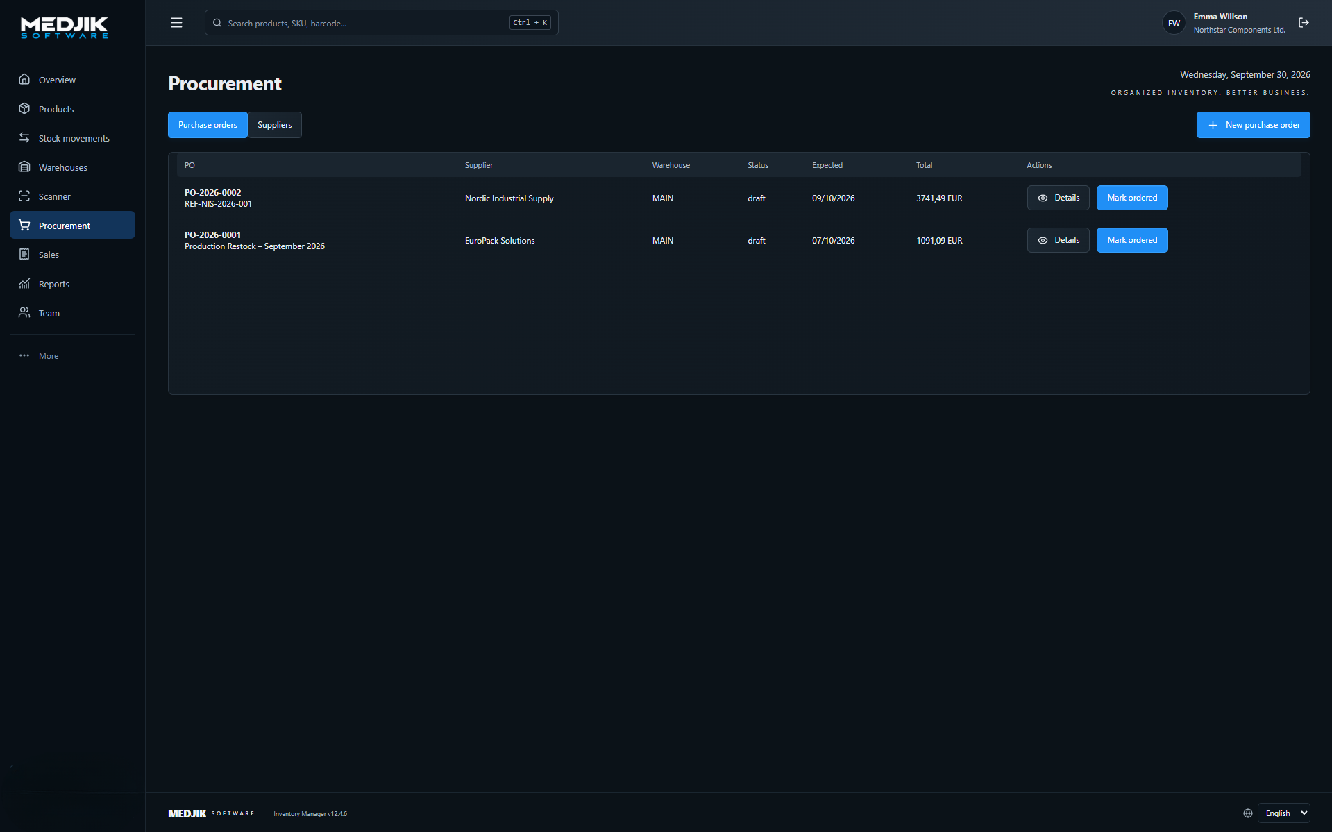Focus the product search field
Image resolution: width=1332 pixels, height=832 pixels.
point(381,23)
